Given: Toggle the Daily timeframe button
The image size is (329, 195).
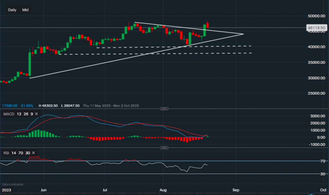Looking at the screenshot, I should (12, 10).
